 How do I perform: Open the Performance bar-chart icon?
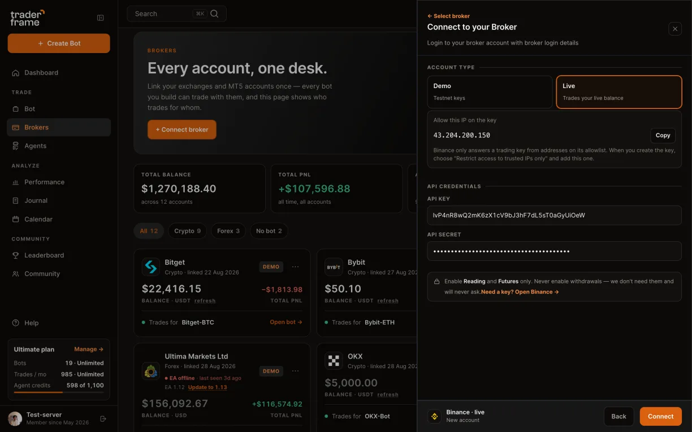click(x=16, y=182)
